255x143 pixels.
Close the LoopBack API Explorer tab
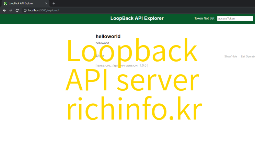pos(46,3)
